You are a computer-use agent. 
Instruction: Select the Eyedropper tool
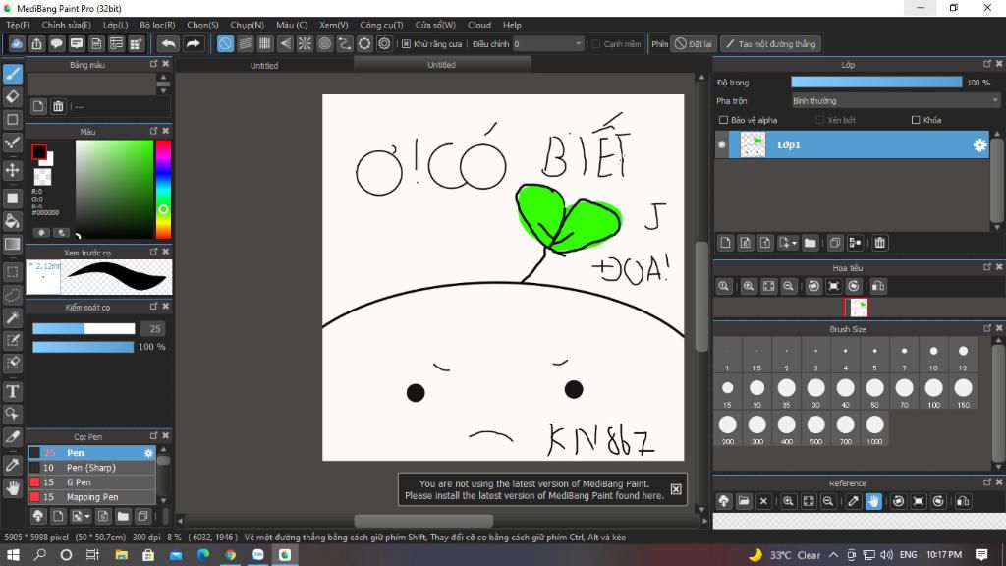tap(13, 465)
